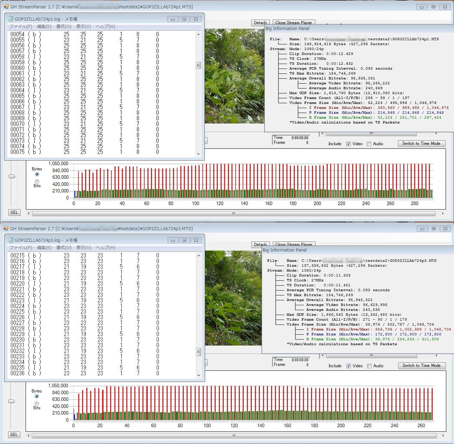
Task: Select the Bits radio button in p1.MTS chart
Action: tap(37, 182)
